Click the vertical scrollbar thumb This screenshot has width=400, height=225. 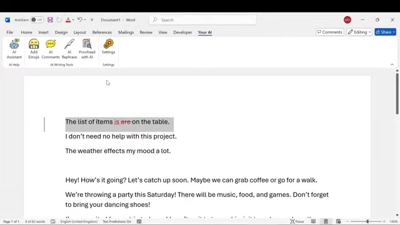coord(397,93)
